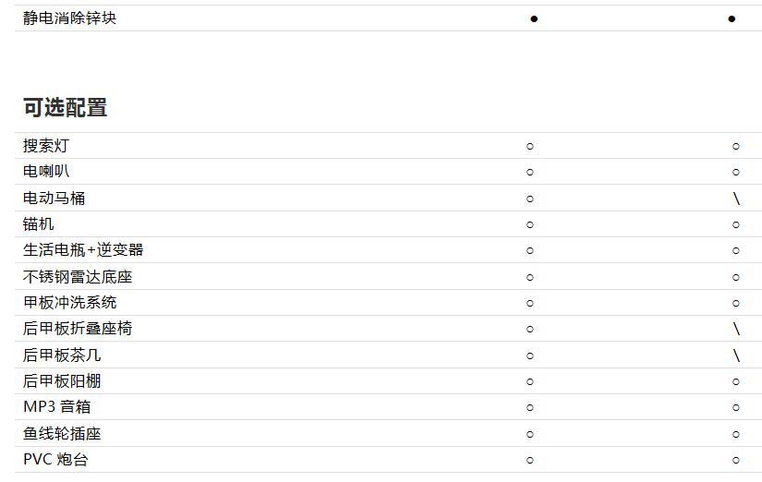Click the 可选配置 section heading
The width and height of the screenshot is (762, 482).
tap(65, 108)
